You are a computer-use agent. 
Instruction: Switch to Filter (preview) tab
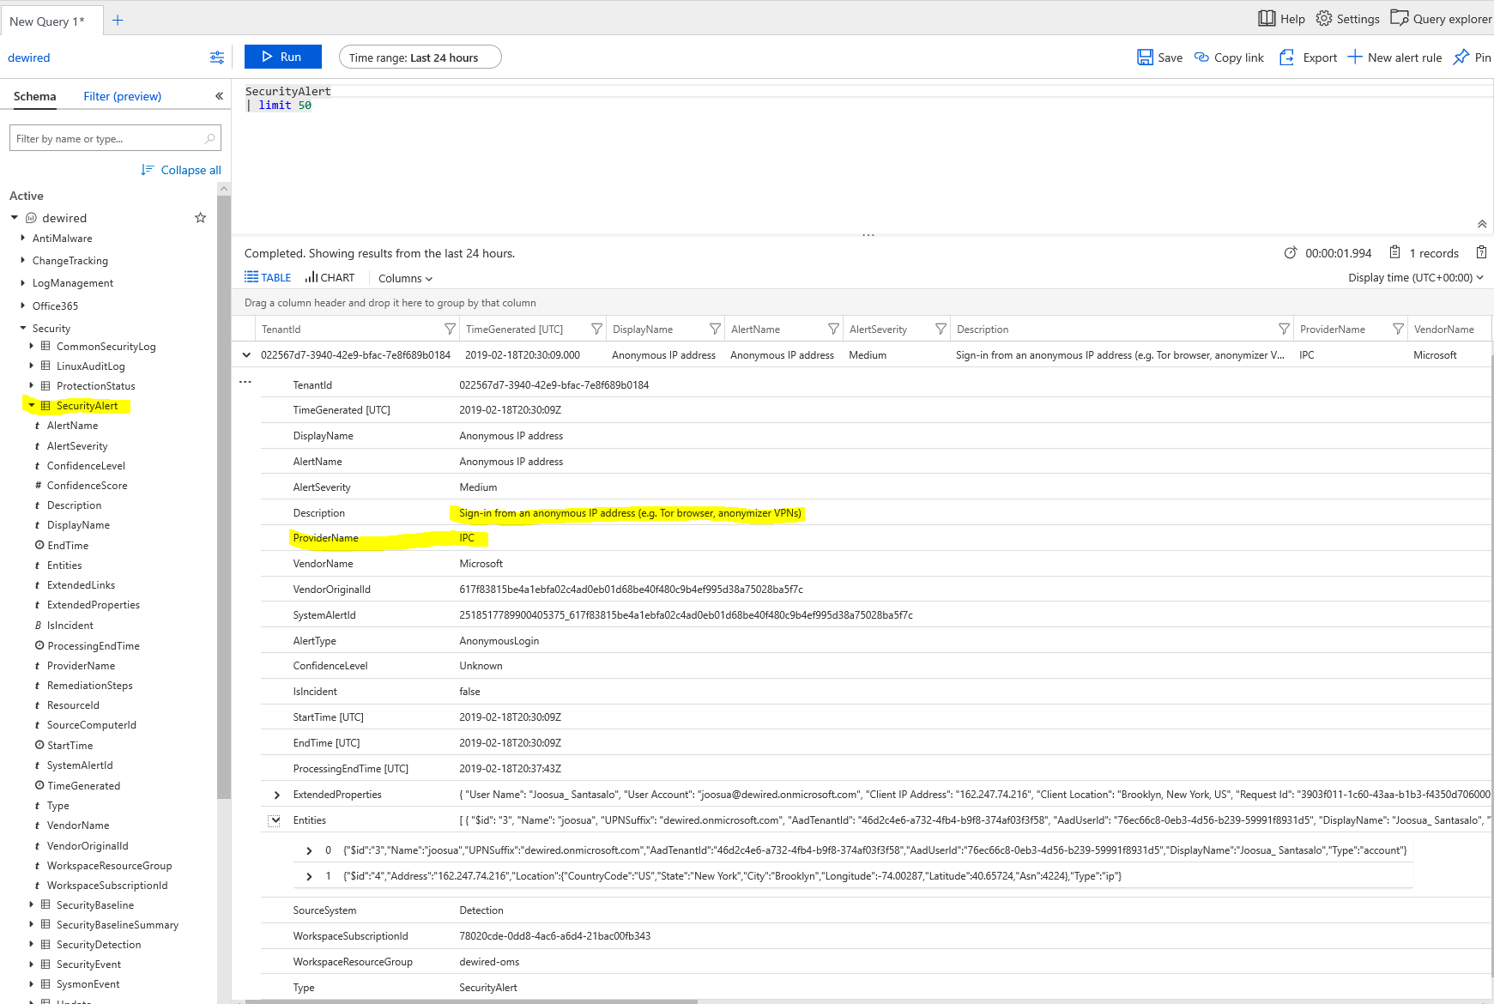tap(122, 96)
